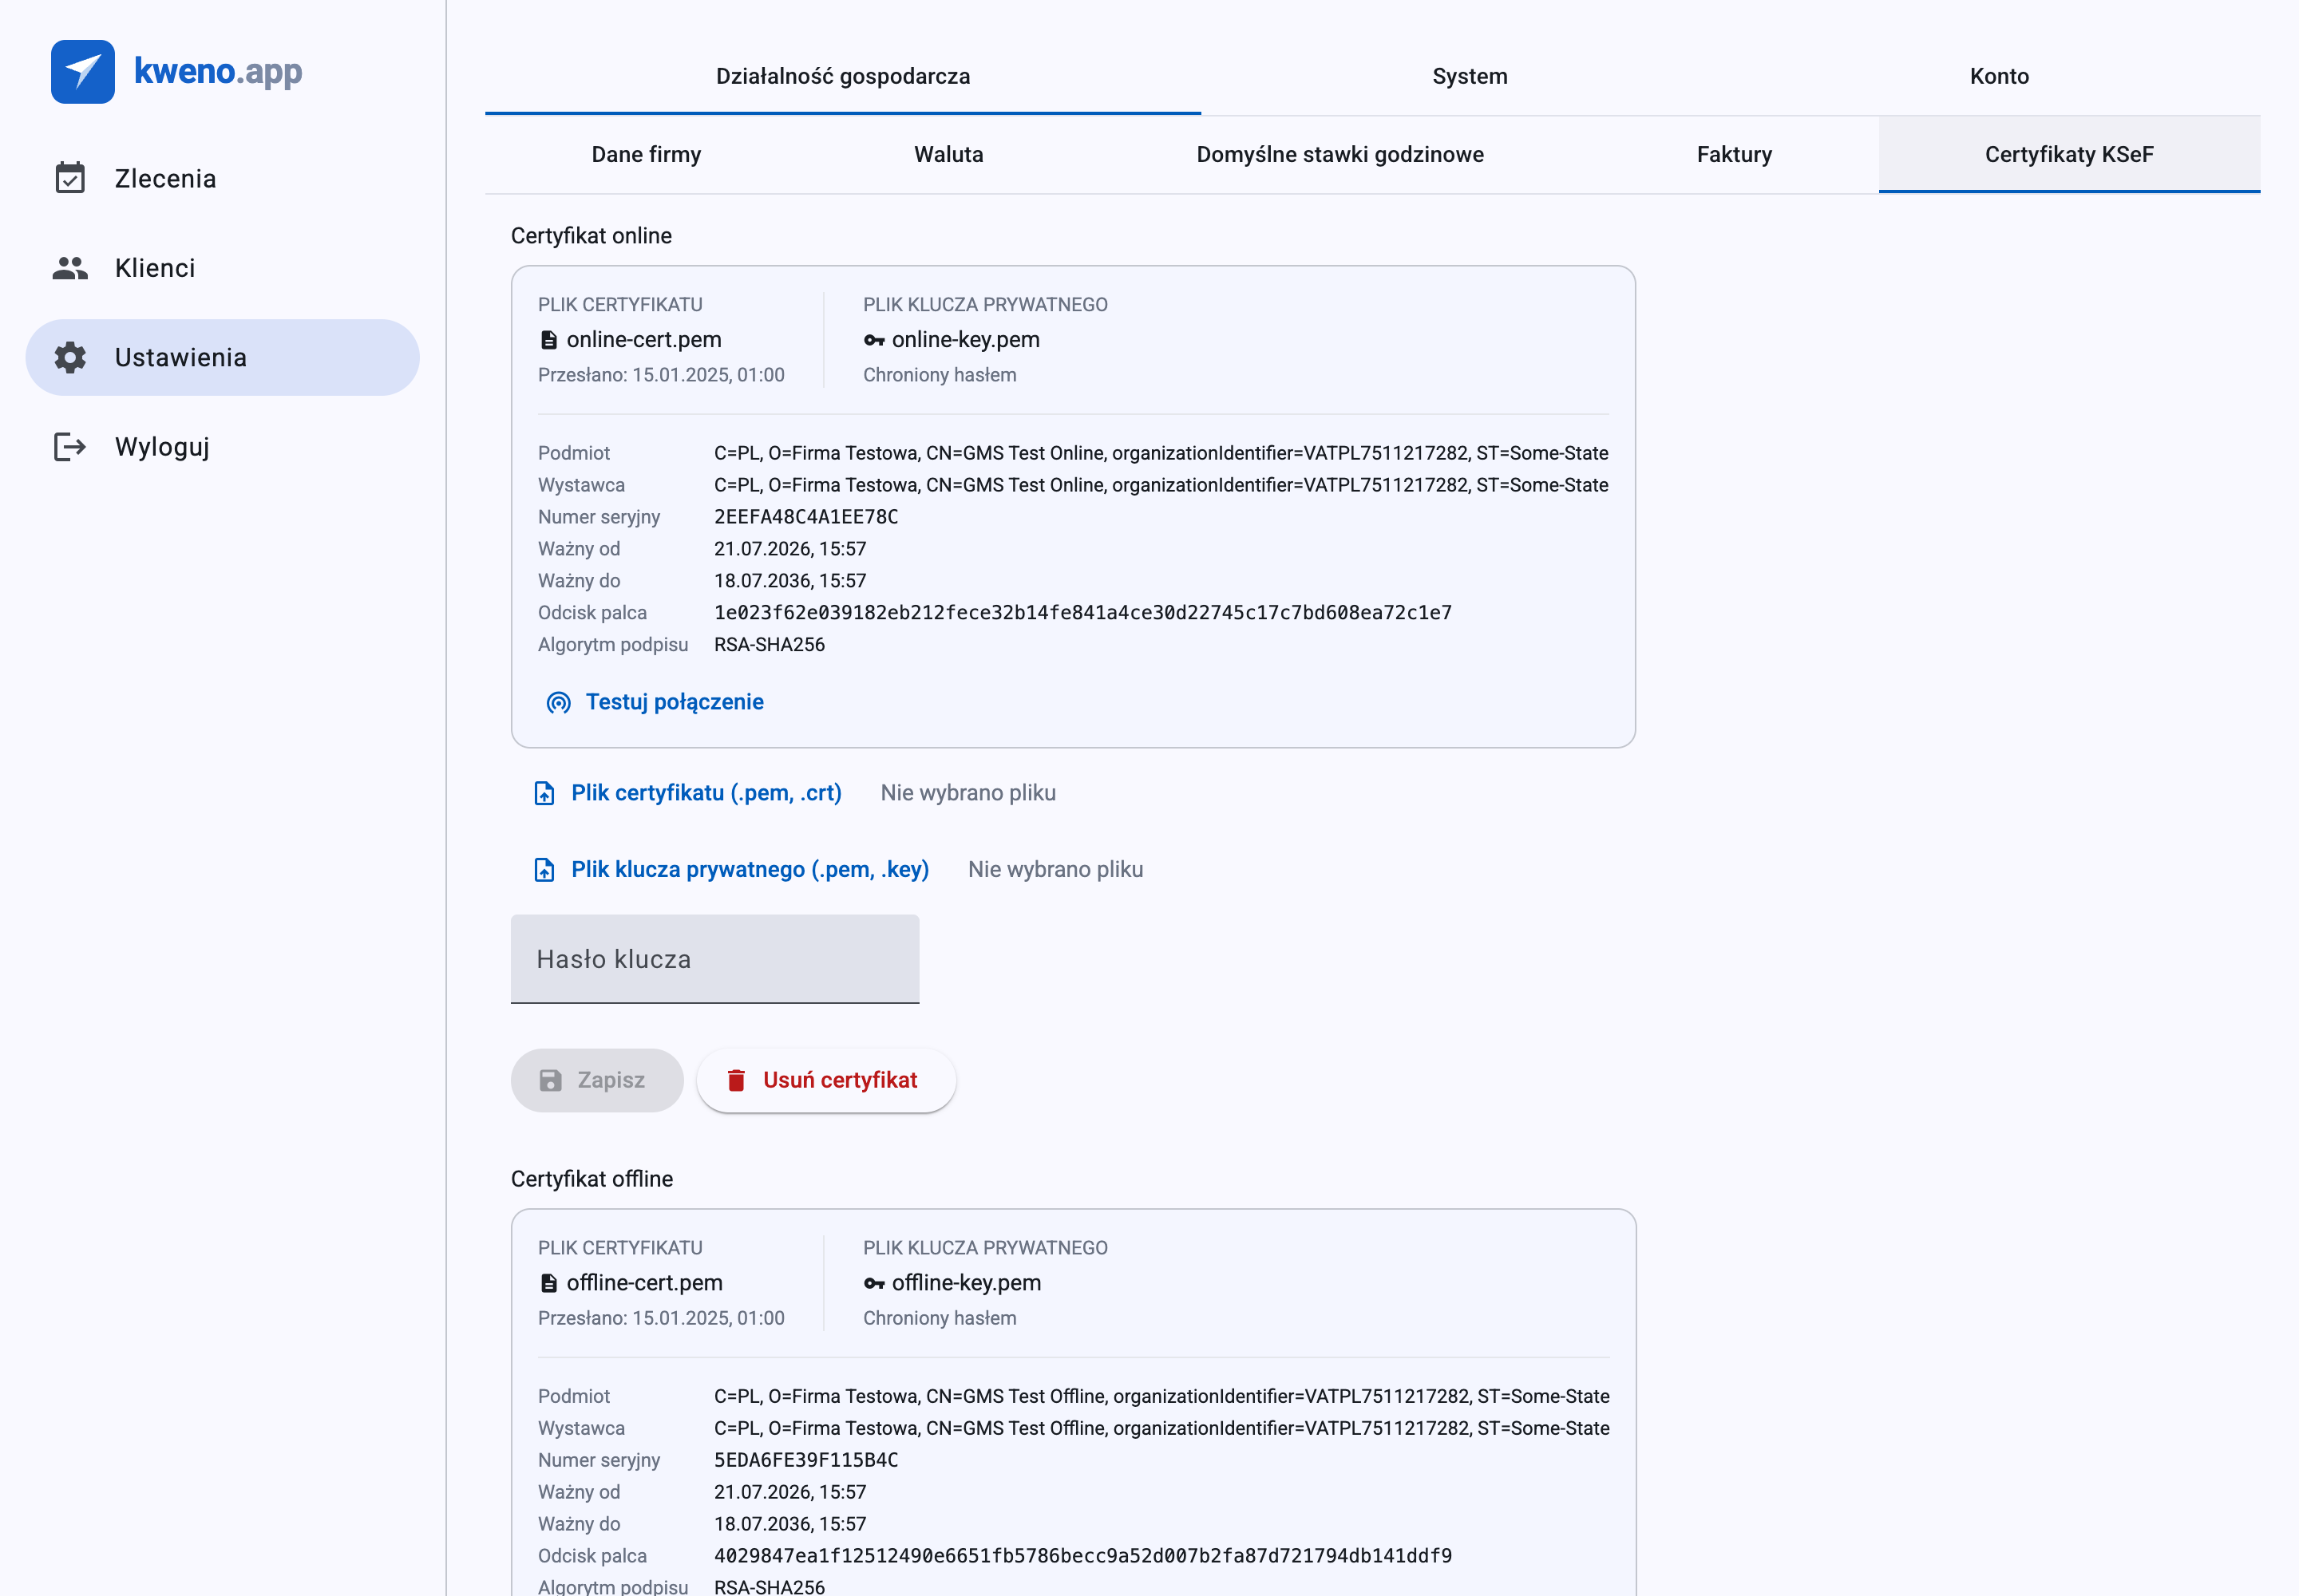Image resolution: width=2299 pixels, height=1596 pixels.
Task: Click the online fingerprint starting 1e023f62
Action: point(1083,613)
